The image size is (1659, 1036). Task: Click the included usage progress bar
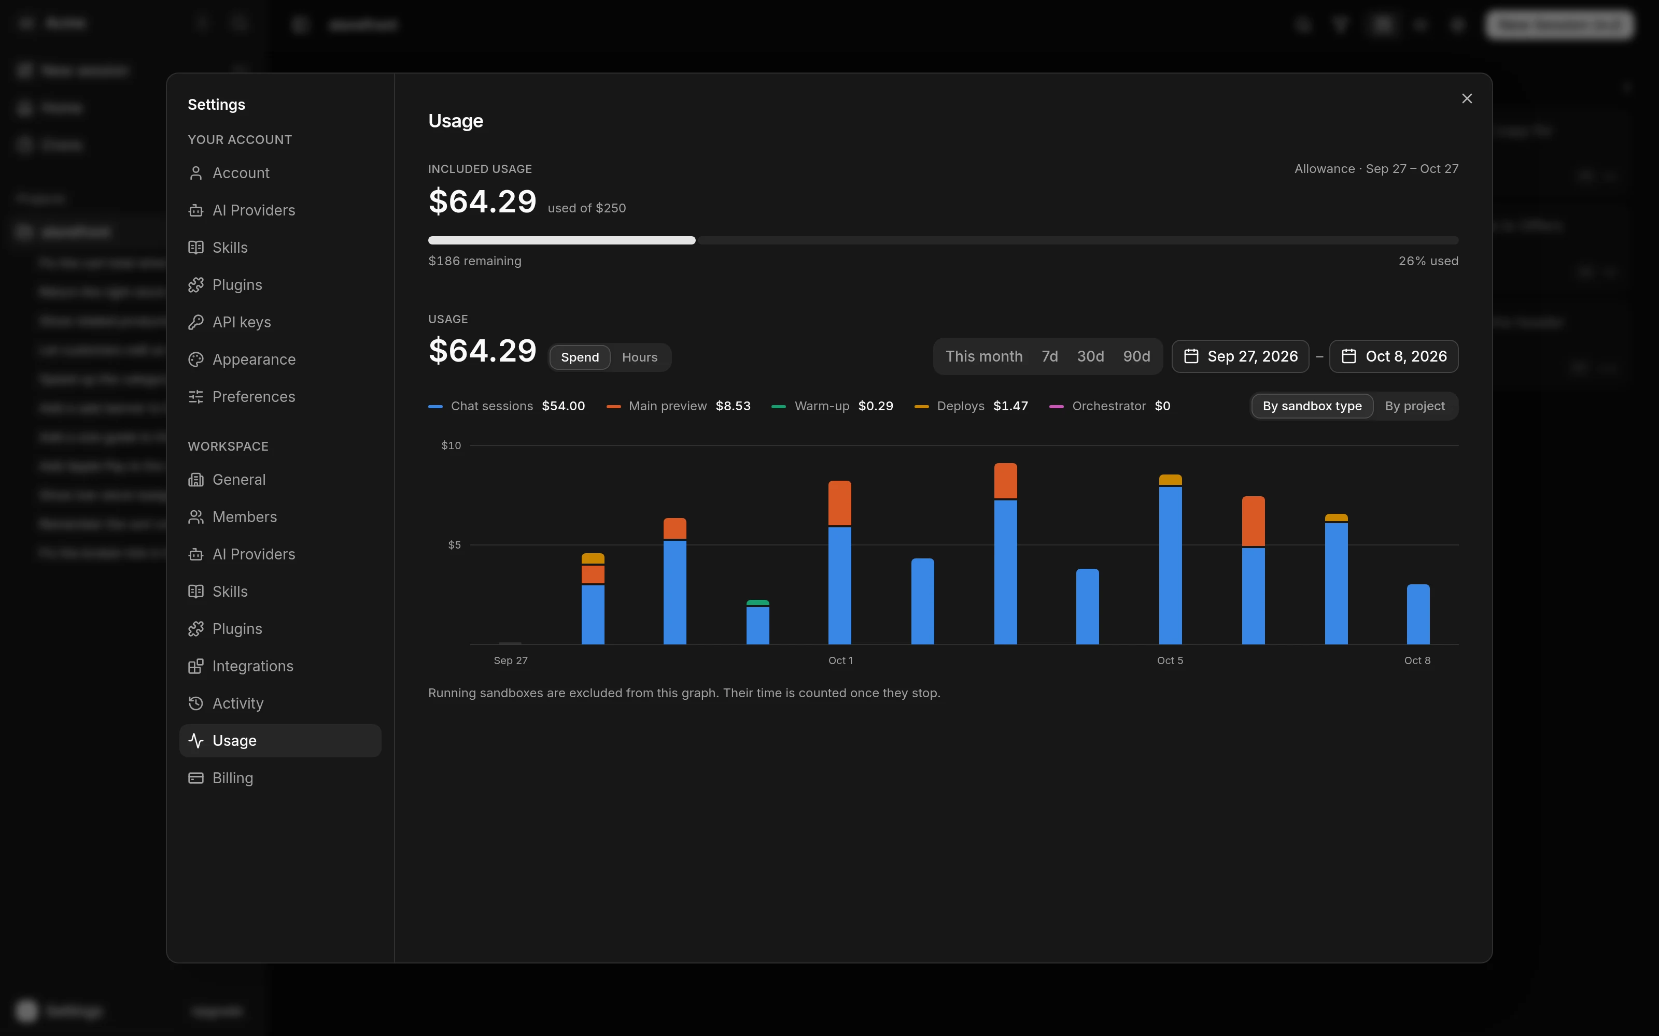click(944, 240)
